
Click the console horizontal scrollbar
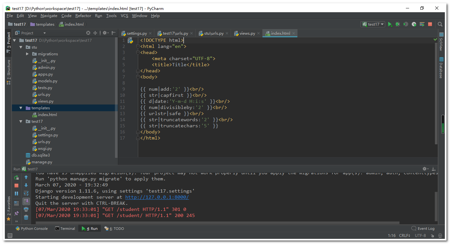point(217,222)
